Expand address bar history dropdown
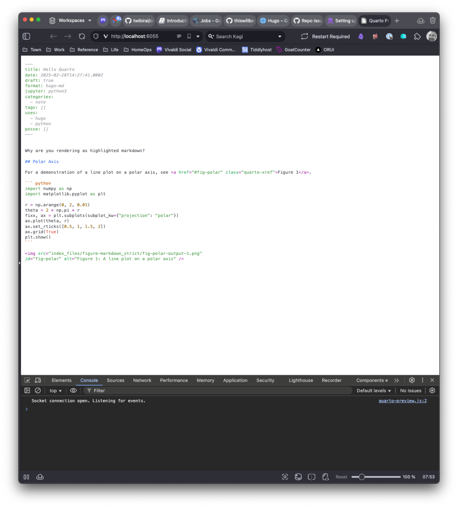The height and width of the screenshot is (508, 458). (198, 37)
